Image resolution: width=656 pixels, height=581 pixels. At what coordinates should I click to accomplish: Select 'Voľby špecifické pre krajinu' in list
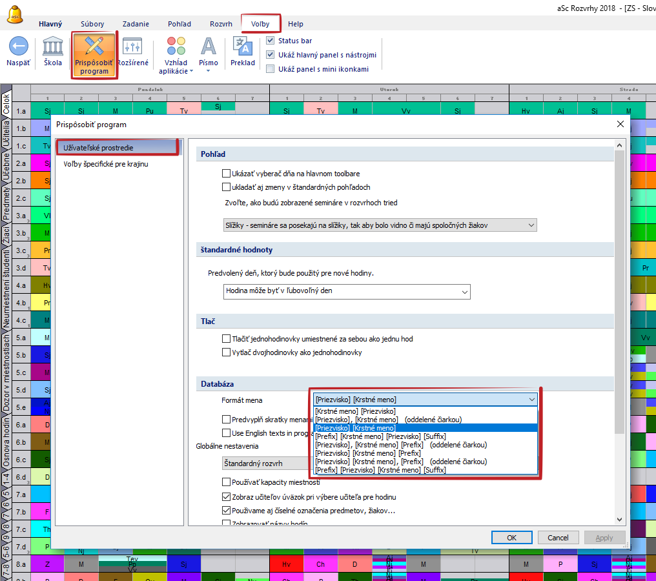(106, 164)
